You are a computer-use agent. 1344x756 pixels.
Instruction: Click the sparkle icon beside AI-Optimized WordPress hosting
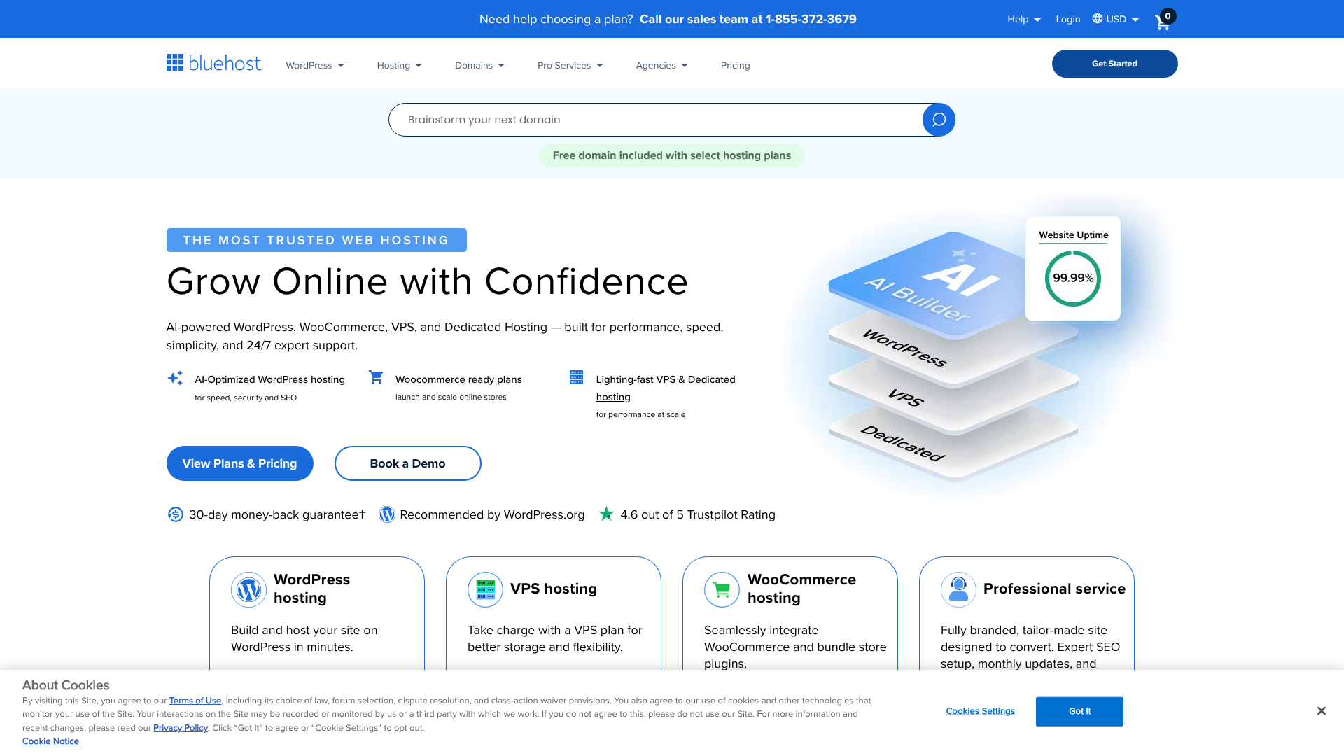175,378
